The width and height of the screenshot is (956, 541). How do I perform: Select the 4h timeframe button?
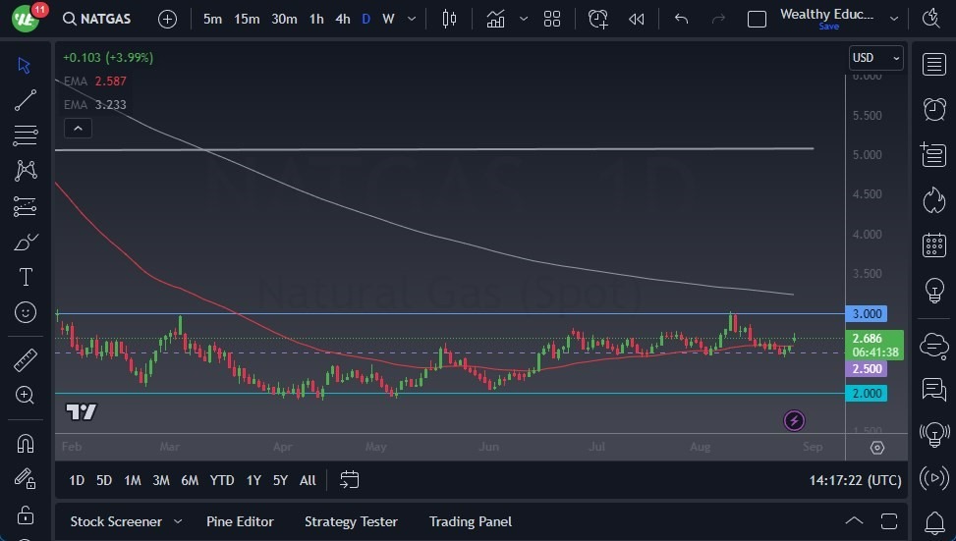342,19
